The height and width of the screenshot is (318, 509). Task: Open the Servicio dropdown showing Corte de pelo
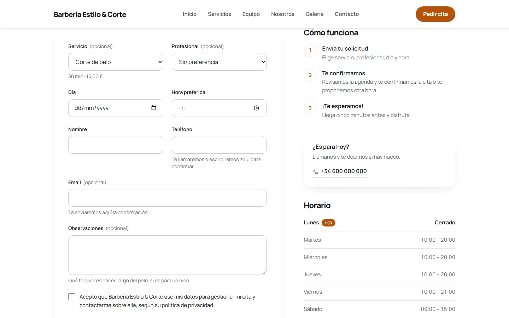coord(116,62)
